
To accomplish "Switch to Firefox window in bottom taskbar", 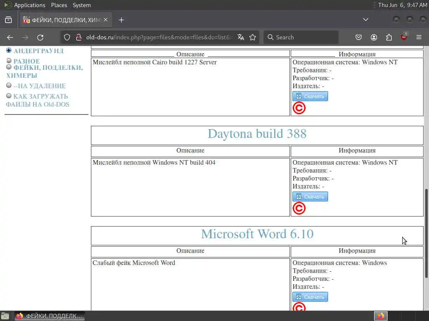I will click(x=49, y=316).
